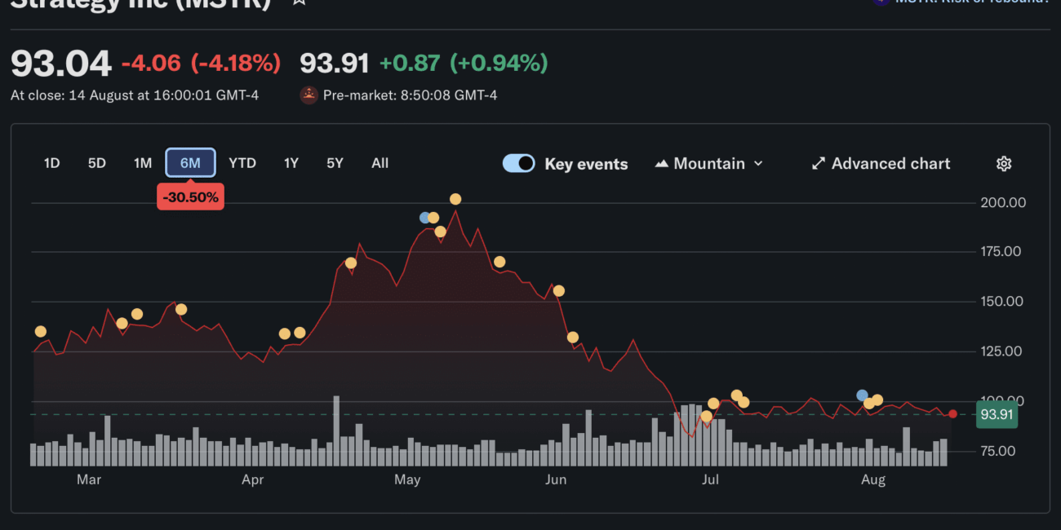Screen dimensions: 1061x530
Task: Click the Jun month label
Action: click(x=555, y=479)
